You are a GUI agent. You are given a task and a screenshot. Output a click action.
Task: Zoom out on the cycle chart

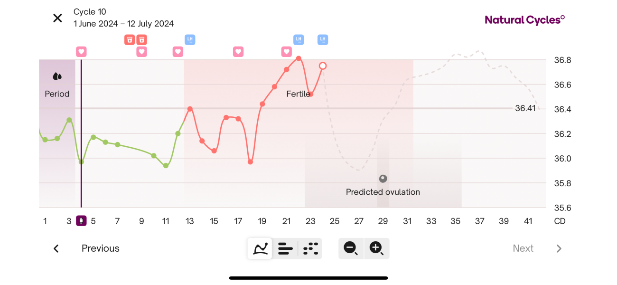pos(351,248)
